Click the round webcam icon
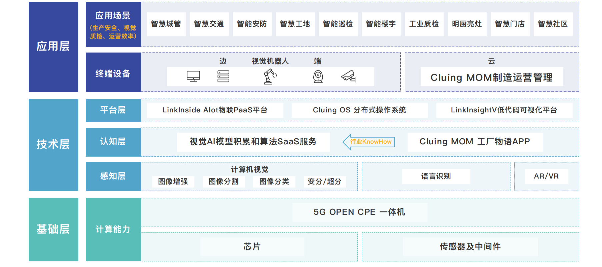This screenshot has width=602, height=267. click(x=318, y=76)
